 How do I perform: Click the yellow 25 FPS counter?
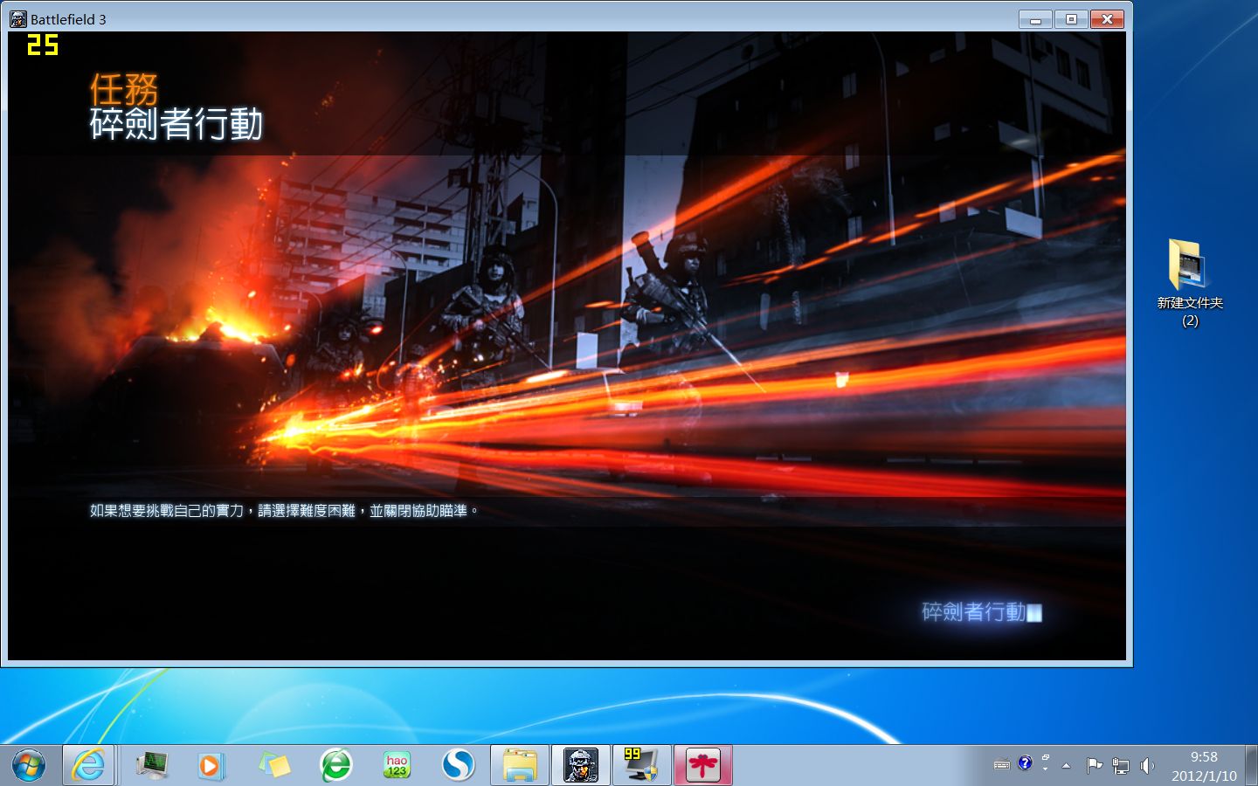(42, 45)
